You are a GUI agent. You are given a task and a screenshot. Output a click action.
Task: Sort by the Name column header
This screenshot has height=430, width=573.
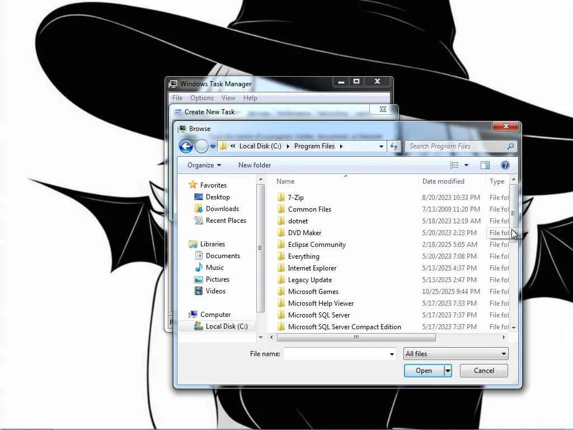pos(285,181)
